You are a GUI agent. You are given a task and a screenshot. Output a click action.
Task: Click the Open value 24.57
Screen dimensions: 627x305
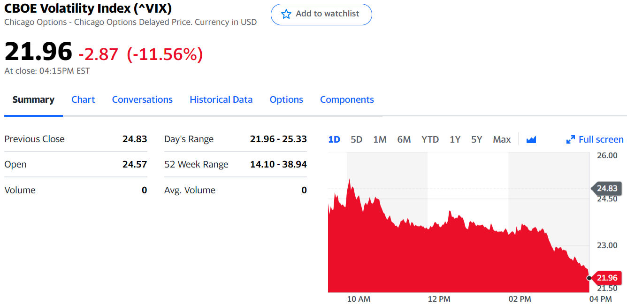[x=135, y=164]
